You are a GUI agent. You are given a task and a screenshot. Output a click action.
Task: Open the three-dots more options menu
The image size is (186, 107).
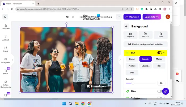pos(119,17)
